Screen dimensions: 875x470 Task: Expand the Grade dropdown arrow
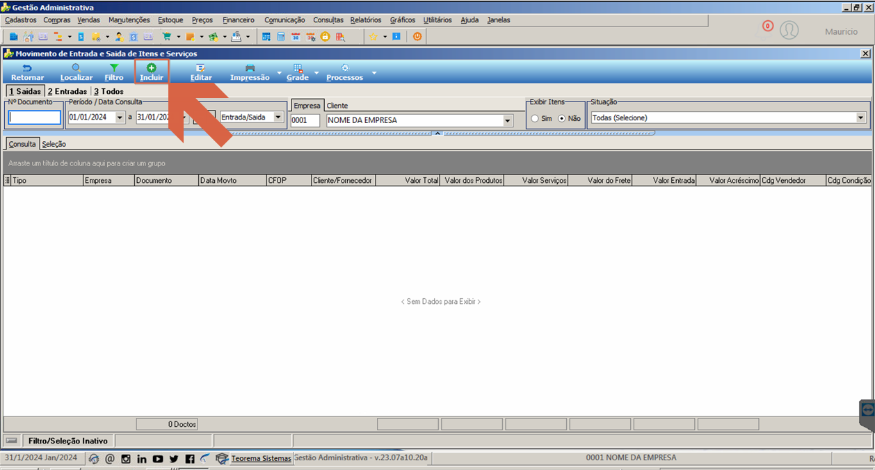pos(316,72)
